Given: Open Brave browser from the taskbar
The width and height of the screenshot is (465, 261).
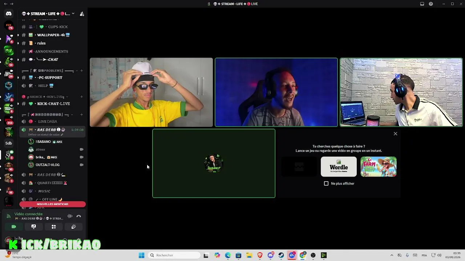Looking at the screenshot, I should [x=260, y=255].
